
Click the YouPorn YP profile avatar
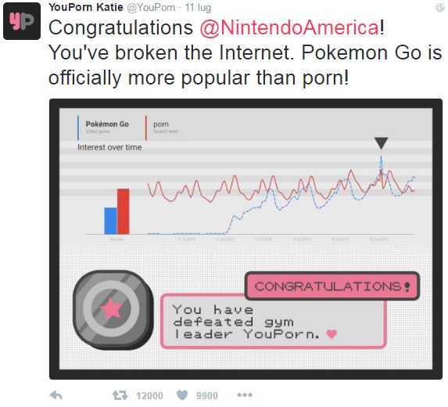pyautogui.click(x=22, y=21)
